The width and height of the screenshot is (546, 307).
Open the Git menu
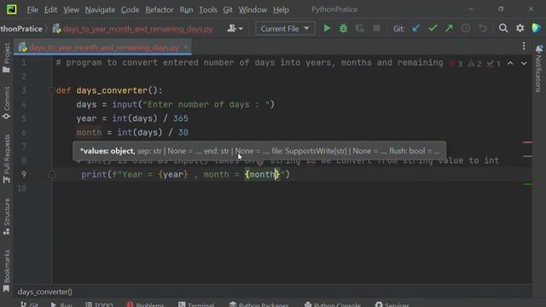(228, 9)
